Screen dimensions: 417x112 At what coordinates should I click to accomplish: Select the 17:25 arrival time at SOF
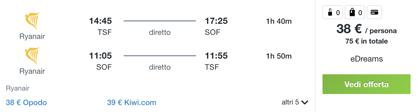point(216,21)
